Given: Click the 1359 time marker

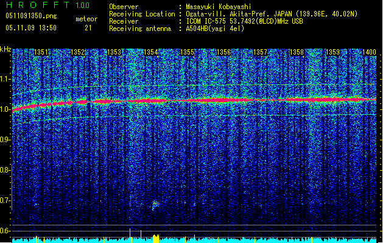Looking at the screenshot, I should [332, 52].
